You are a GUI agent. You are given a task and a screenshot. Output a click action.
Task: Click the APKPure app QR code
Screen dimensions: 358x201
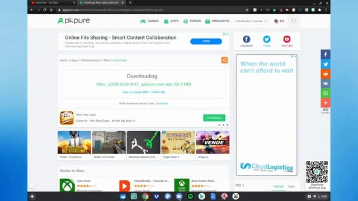point(317,171)
